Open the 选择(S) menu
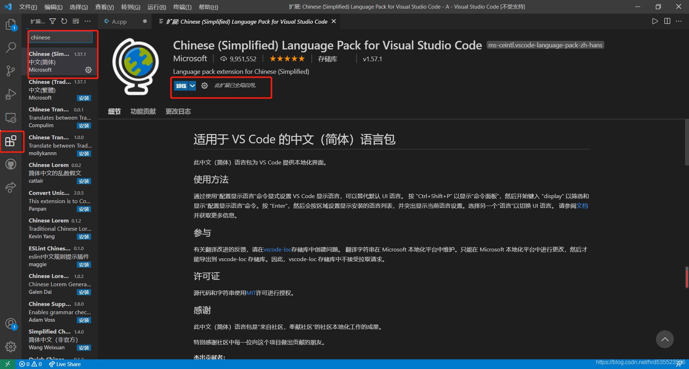Viewport: 689px width, 369px height. pyautogui.click(x=79, y=7)
